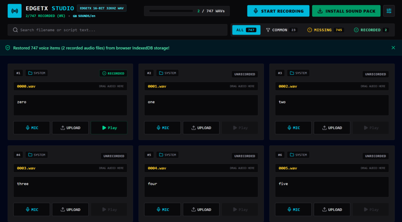Image resolution: width=402 pixels, height=222 pixels.
Task: Record 0003.wav with the MIC button
Action: [x=32, y=209]
